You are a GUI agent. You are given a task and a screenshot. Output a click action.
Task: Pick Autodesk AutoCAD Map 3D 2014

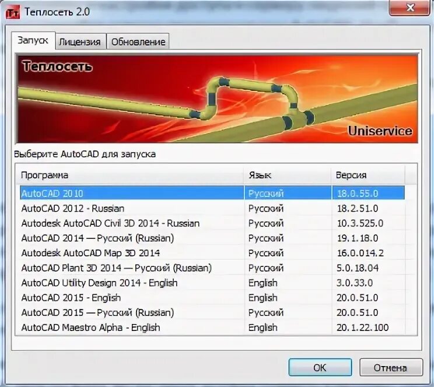tap(212, 253)
